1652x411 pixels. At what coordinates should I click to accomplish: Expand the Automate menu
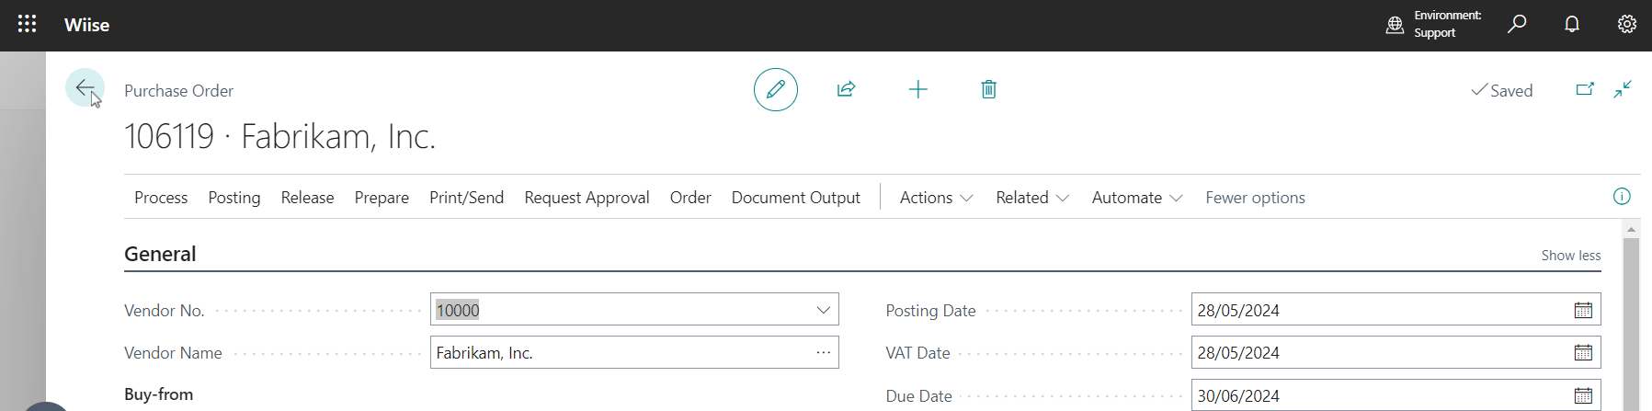1137,198
